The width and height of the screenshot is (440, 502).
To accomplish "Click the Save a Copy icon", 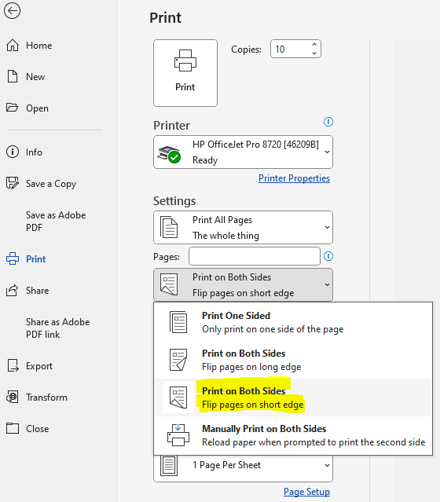I will click(x=13, y=184).
